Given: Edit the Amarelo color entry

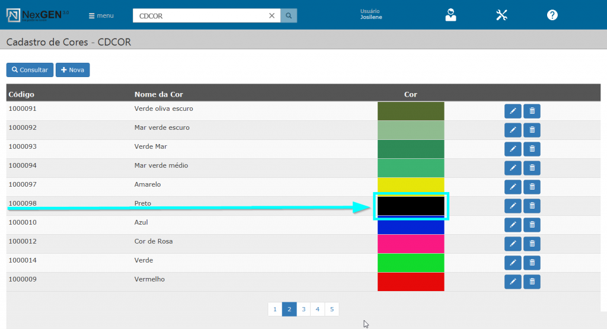Looking at the screenshot, I should [x=513, y=187].
